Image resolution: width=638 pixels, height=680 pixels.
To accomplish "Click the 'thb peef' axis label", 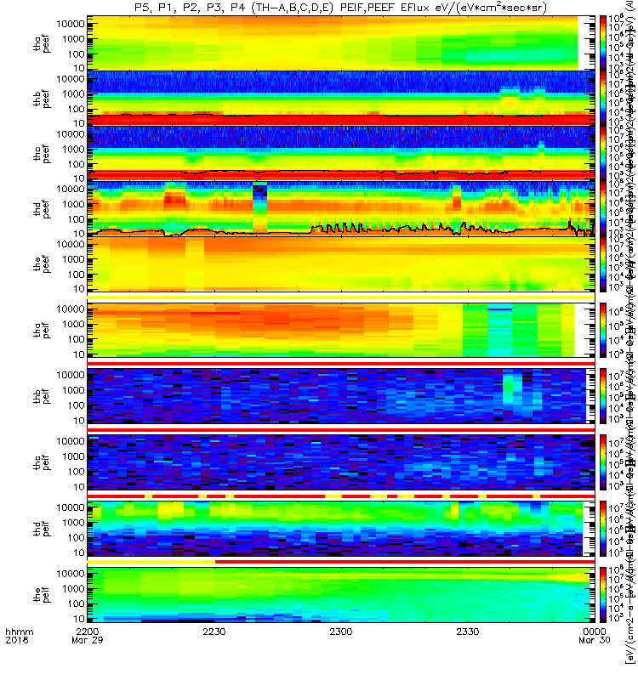I will point(42,99).
